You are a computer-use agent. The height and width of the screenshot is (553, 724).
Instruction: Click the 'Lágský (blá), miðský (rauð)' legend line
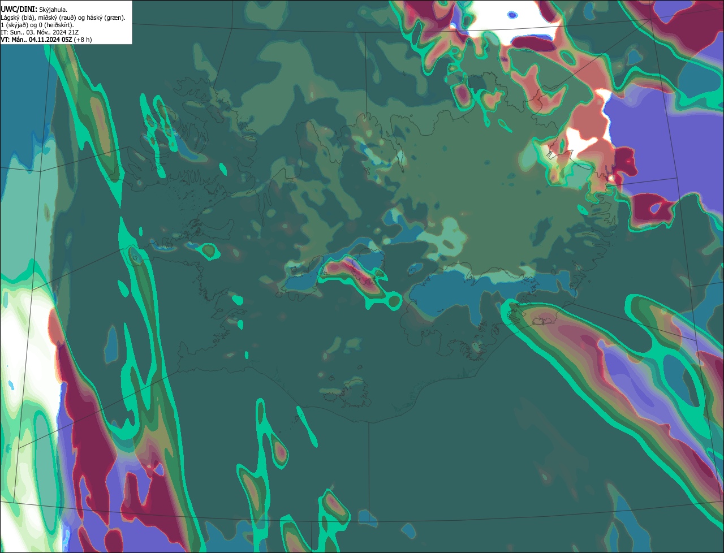[x=63, y=18]
